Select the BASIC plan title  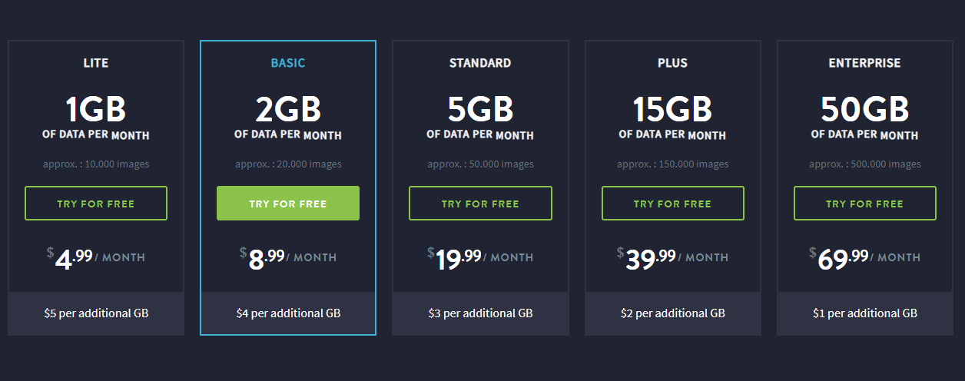tap(288, 63)
